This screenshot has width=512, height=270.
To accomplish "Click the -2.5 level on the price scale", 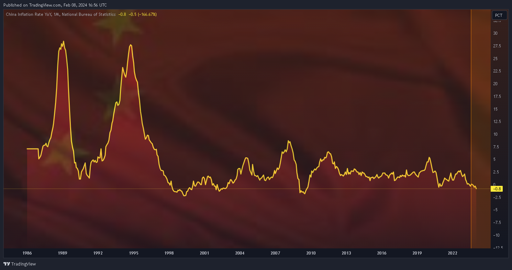I will (x=497, y=197).
